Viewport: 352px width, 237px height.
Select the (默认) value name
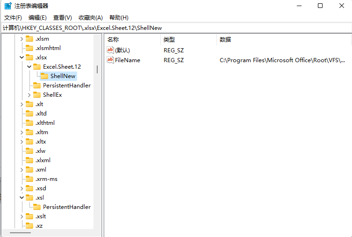tap(122, 50)
